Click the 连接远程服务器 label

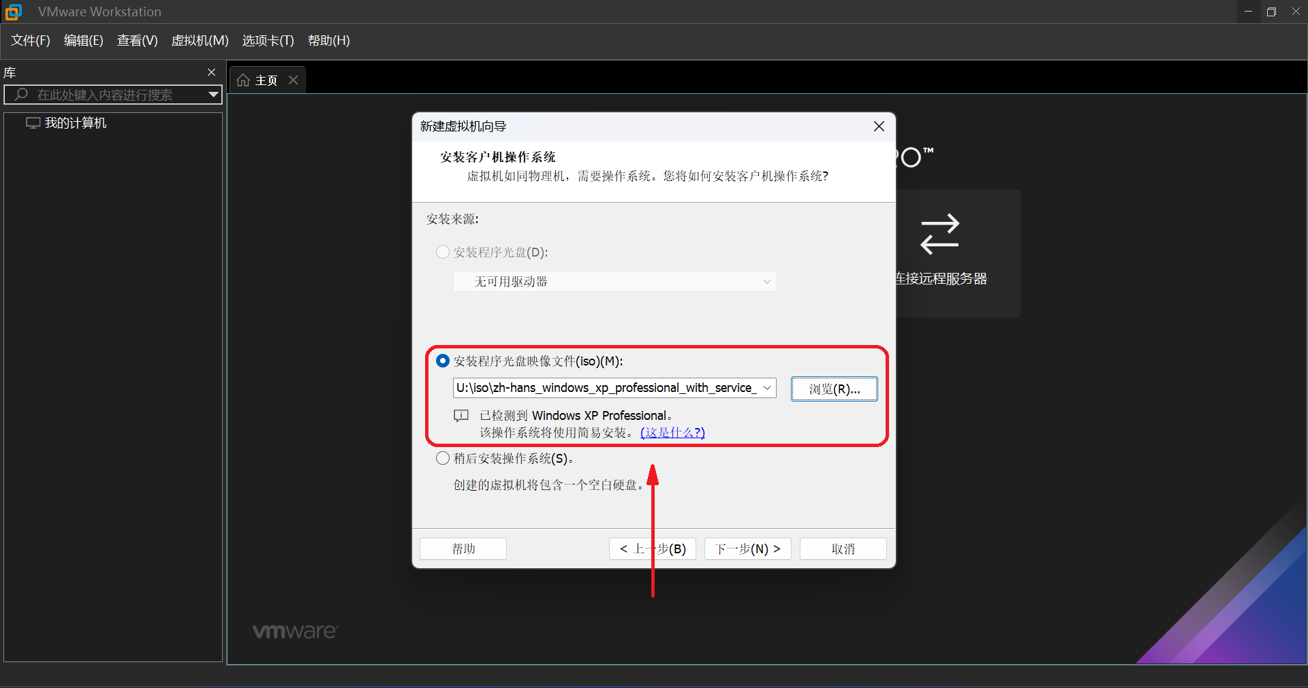941,279
